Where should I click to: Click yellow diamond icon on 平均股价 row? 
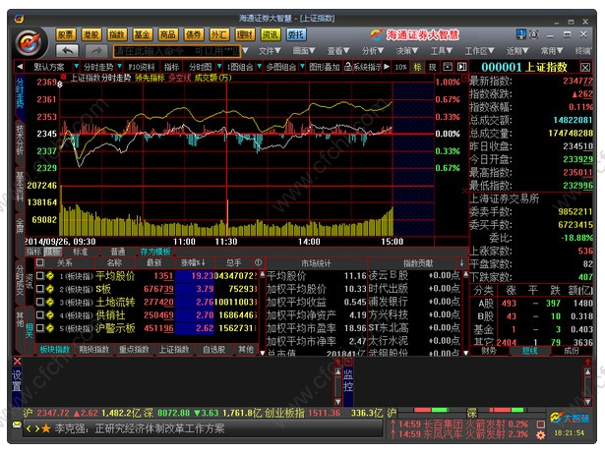point(50,276)
